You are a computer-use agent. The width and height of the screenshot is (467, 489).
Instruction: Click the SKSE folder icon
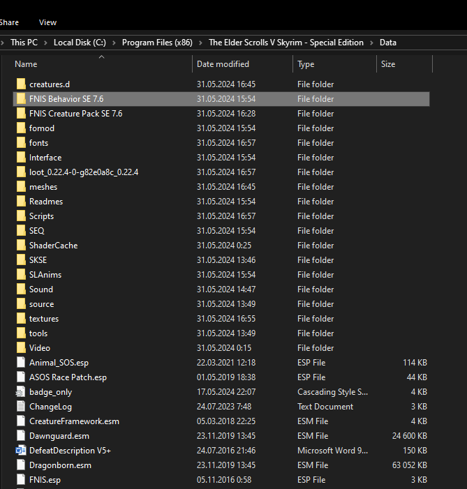click(x=21, y=260)
